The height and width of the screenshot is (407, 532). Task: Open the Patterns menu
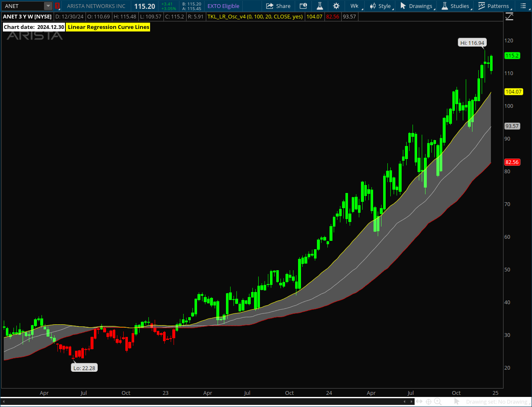(x=494, y=6)
